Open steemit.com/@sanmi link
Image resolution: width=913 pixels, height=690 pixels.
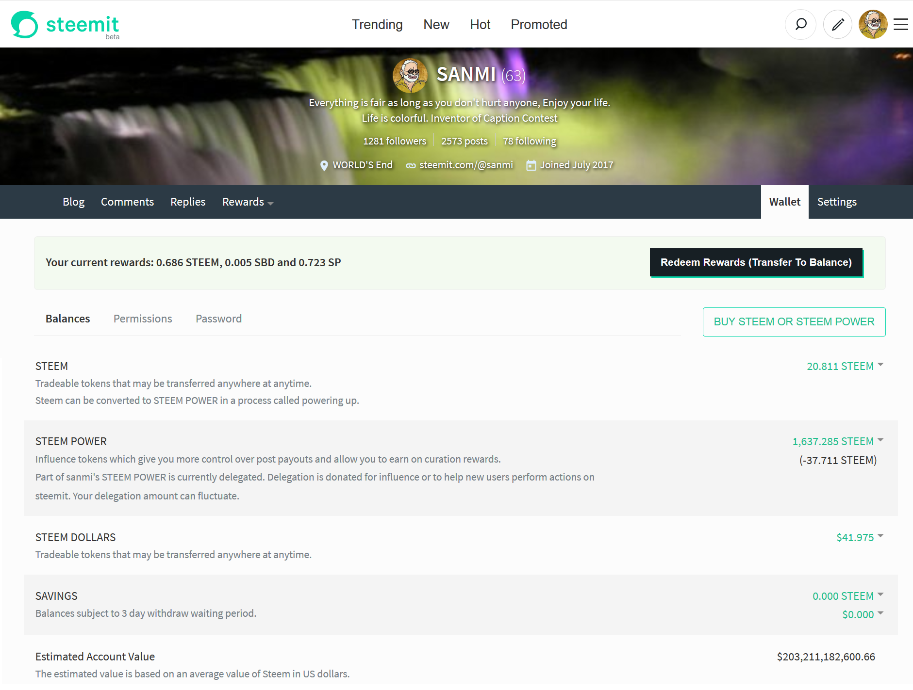point(466,165)
